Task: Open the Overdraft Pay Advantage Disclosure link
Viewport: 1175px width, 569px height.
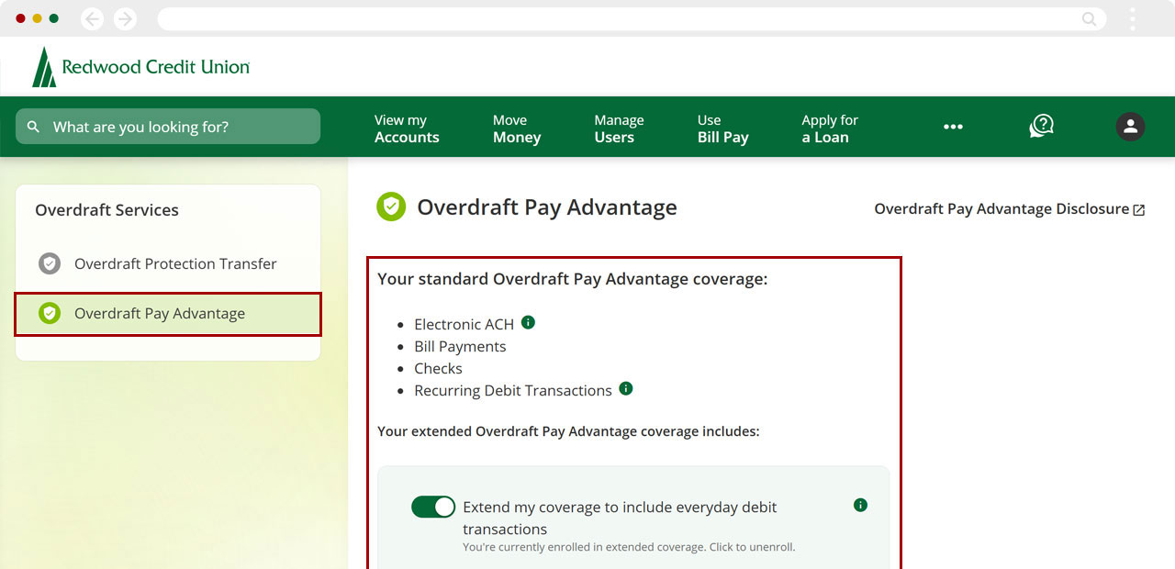Action: [1009, 209]
